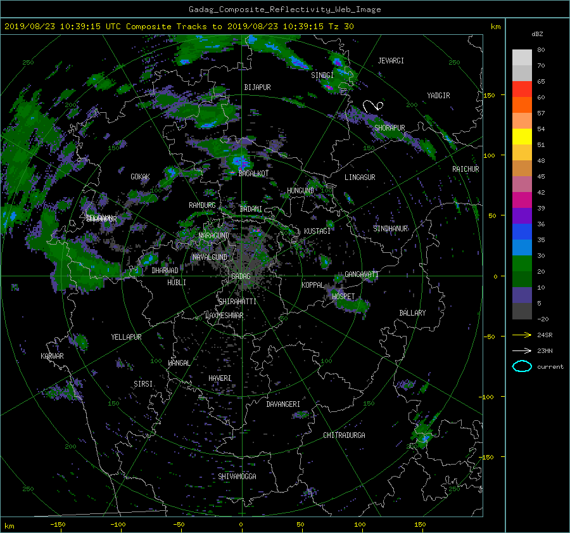This screenshot has height=533, width=570.
Task: Select the yellow 54 dBZ color swatch
Action: click(x=522, y=136)
